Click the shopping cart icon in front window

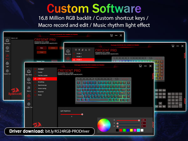[x=139, y=66]
